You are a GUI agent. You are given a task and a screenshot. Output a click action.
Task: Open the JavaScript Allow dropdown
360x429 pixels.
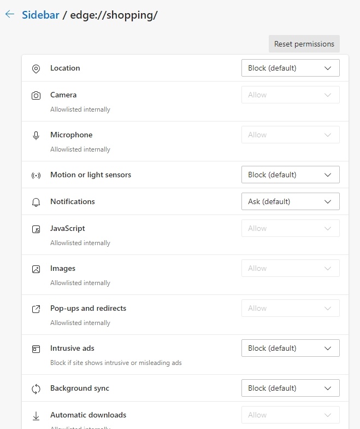point(291,228)
